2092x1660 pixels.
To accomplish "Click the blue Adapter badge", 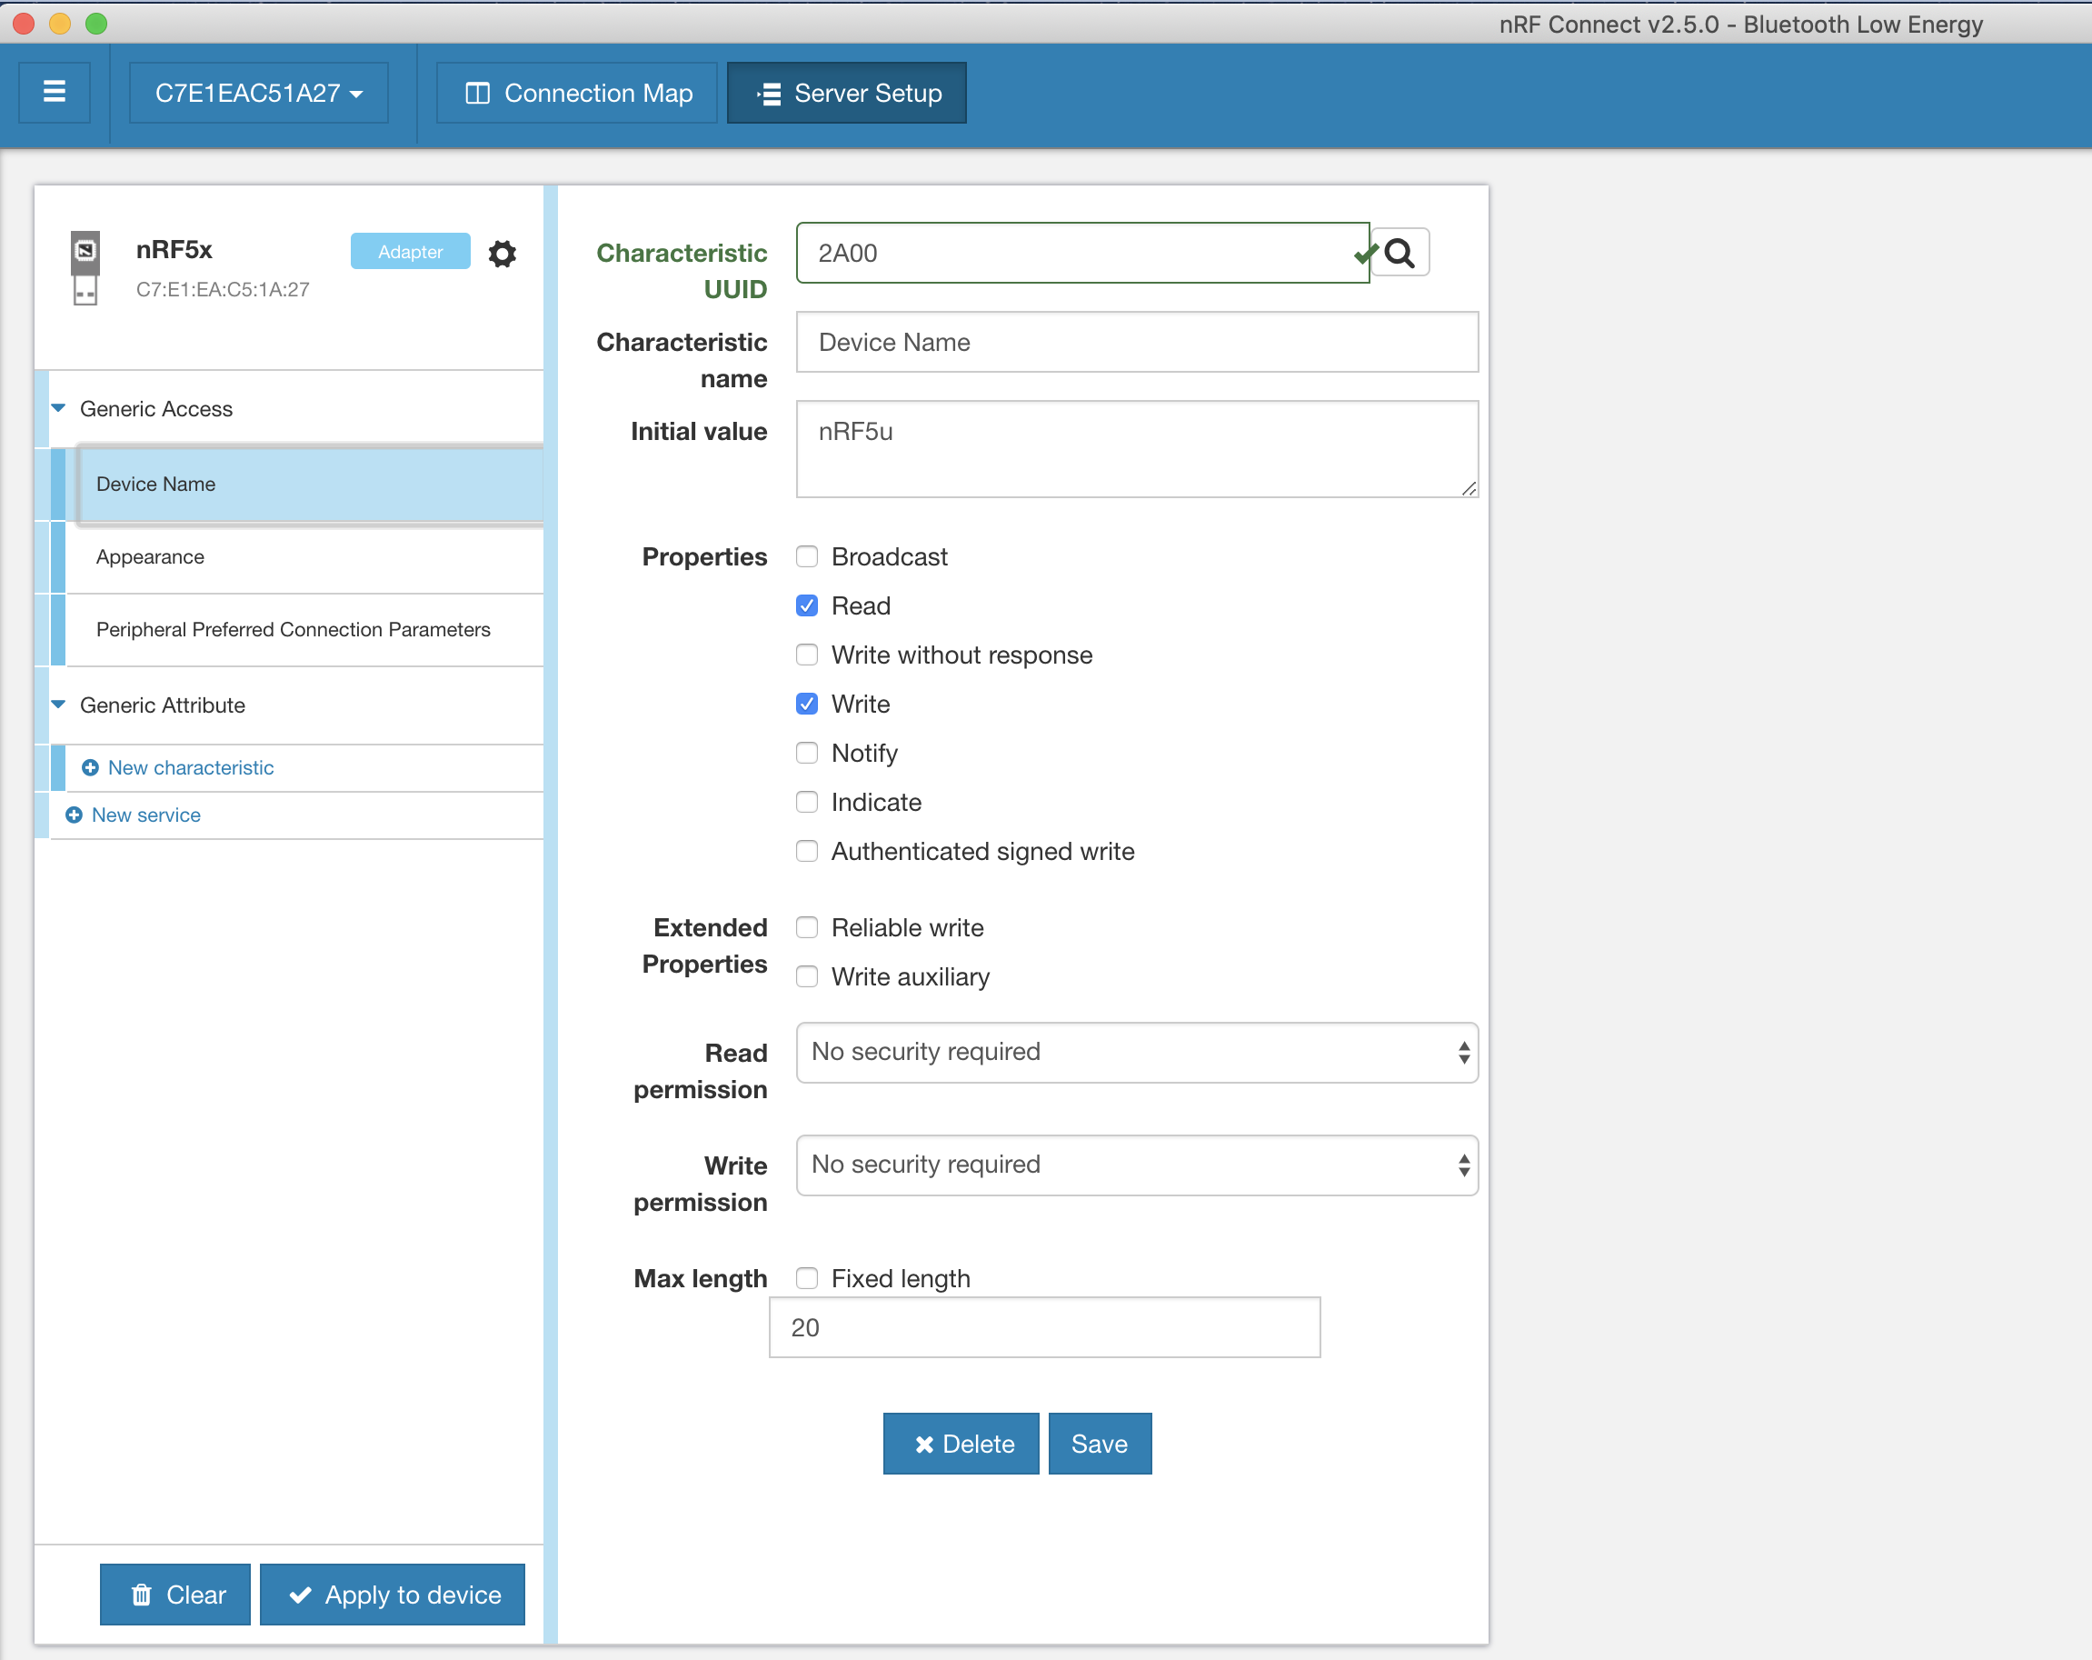I will click(x=410, y=252).
